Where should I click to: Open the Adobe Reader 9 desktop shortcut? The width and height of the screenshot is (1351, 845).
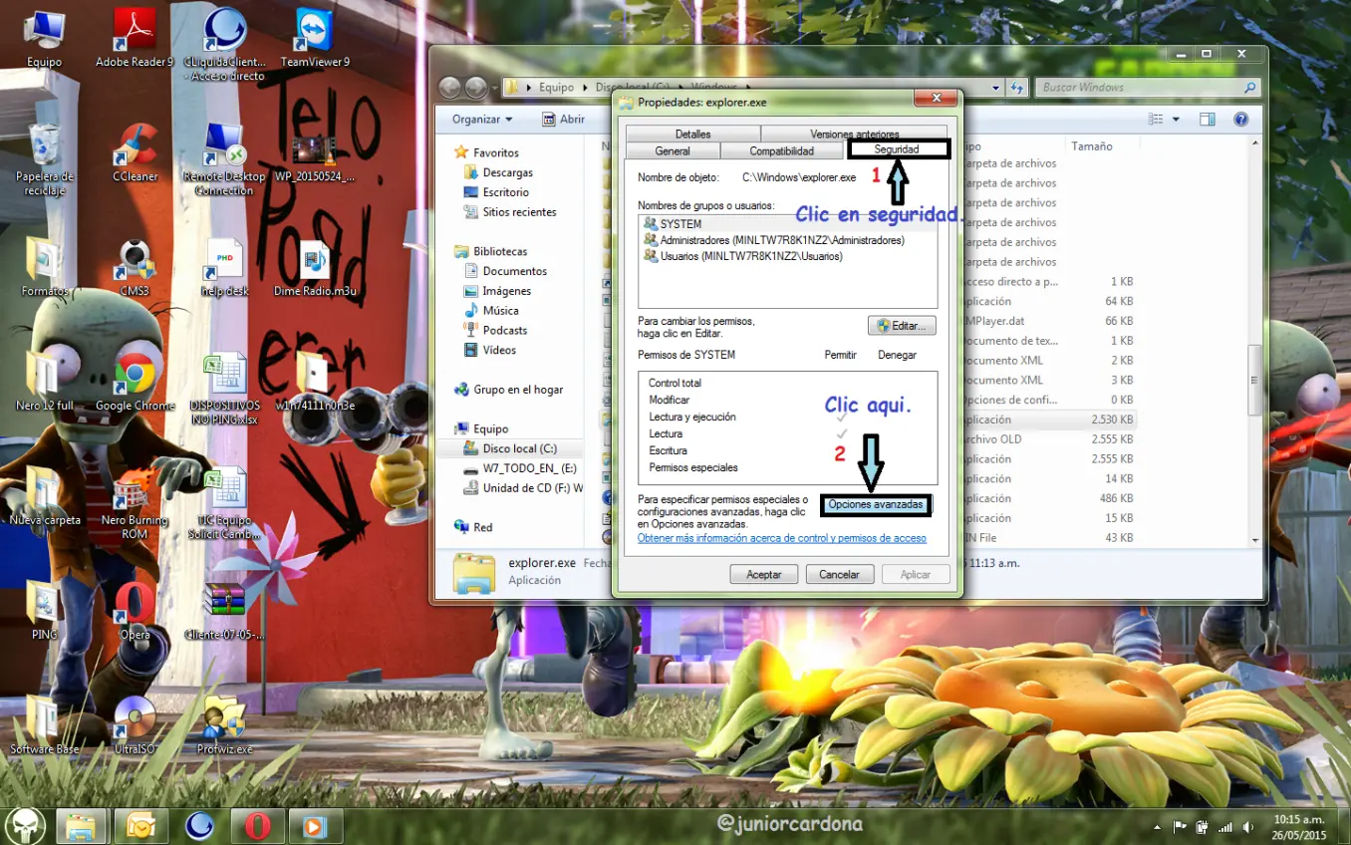click(x=135, y=38)
